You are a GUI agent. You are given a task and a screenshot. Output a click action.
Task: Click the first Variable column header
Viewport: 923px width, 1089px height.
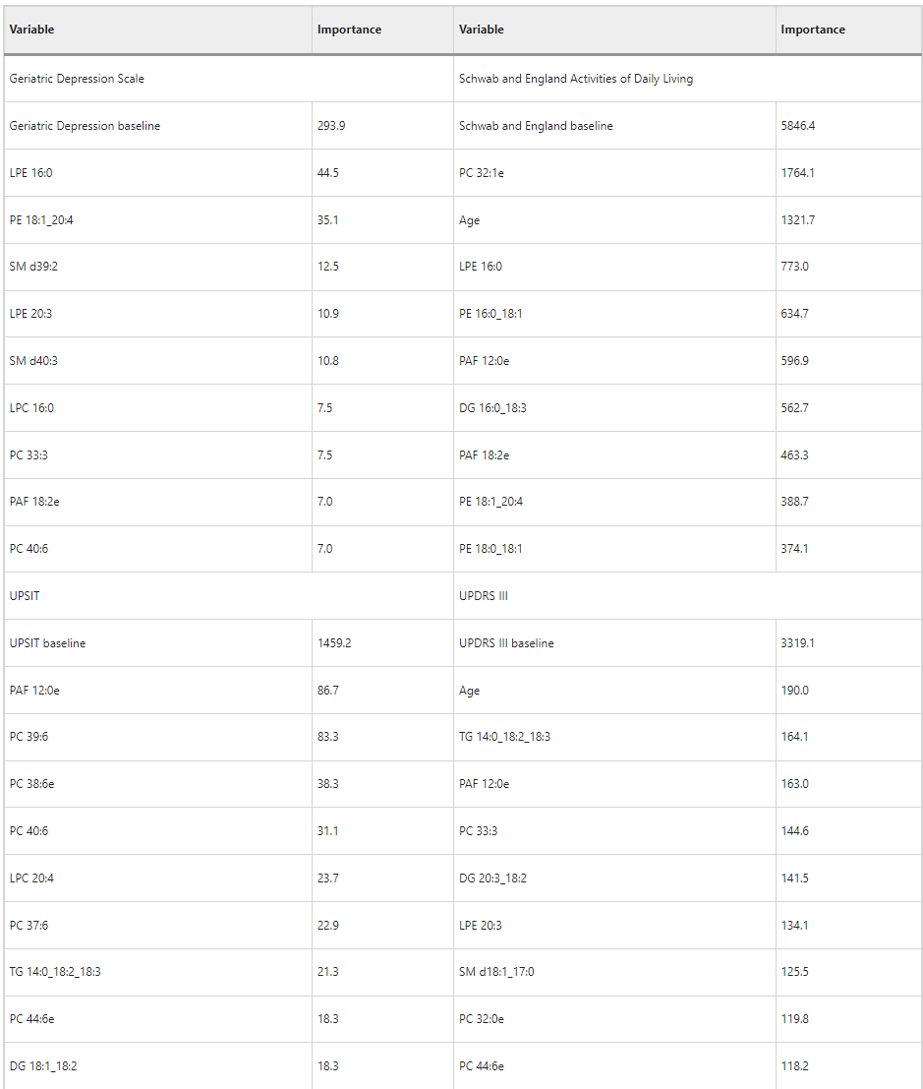pos(31,30)
